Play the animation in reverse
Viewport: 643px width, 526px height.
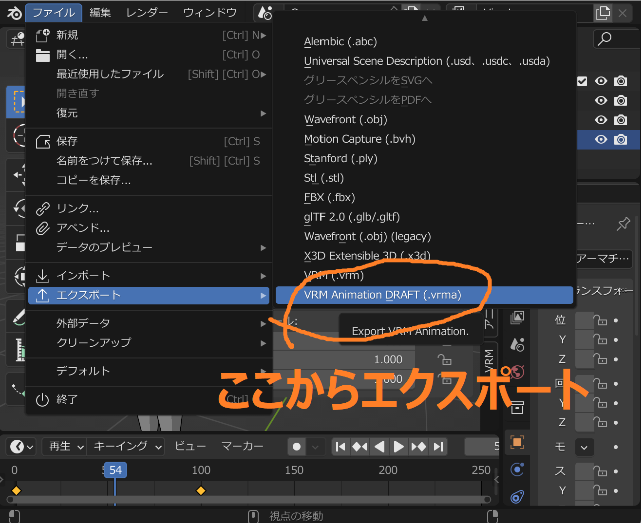click(x=379, y=447)
